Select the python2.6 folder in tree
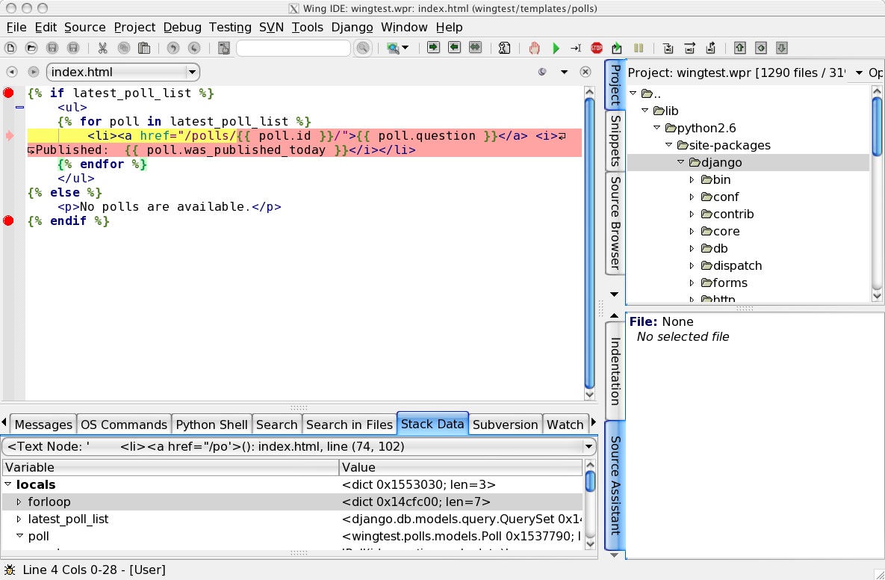885x580 pixels. tap(706, 129)
